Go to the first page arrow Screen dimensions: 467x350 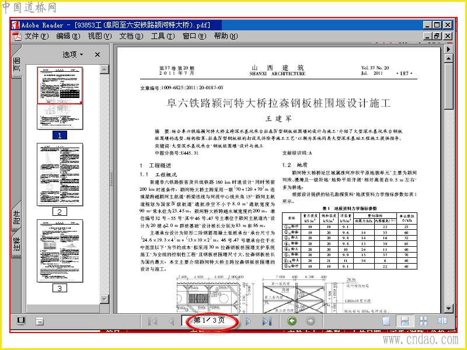coord(153,321)
